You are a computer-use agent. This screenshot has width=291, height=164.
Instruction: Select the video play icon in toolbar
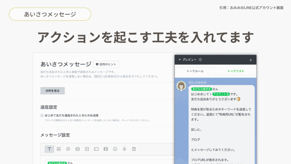coord(87,149)
